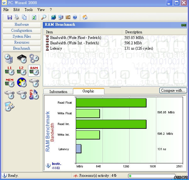Click the 595.85 MB/s description value
Viewport: 189px width, 180px height.
tap(134, 38)
